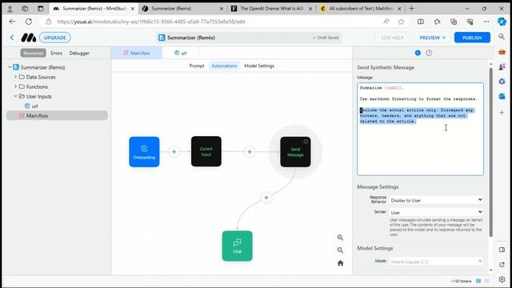Open the Model dropdown

[436, 262]
